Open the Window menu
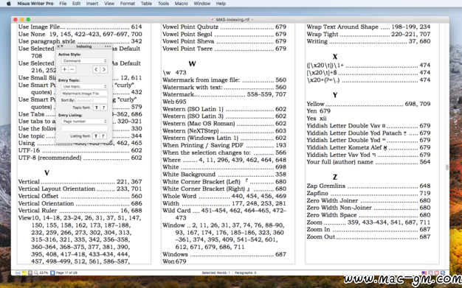Viewport: 462px width, 288px height. 201,4
